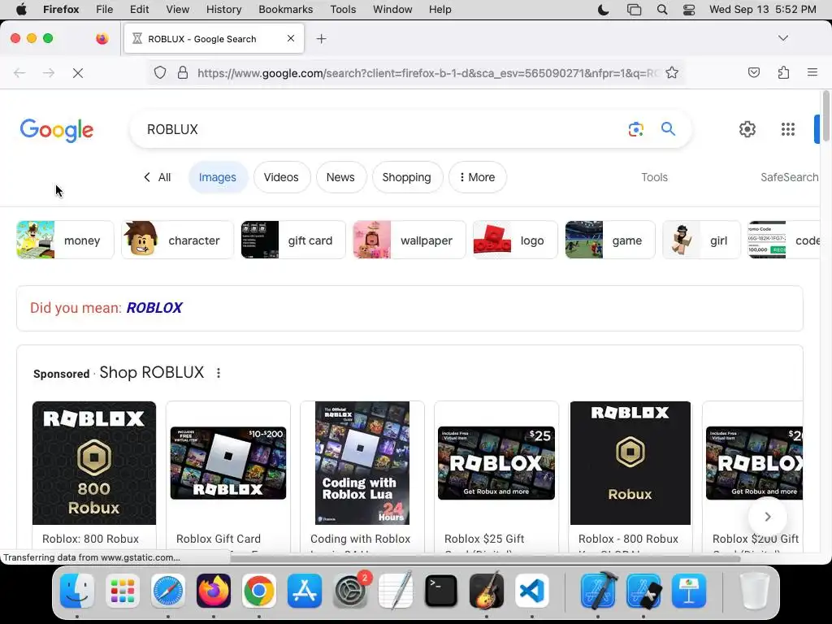Switch to Videos results
832x624 pixels.
pos(281,177)
